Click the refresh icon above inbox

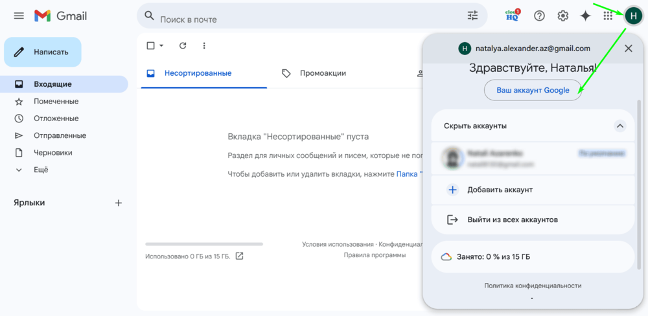point(183,45)
